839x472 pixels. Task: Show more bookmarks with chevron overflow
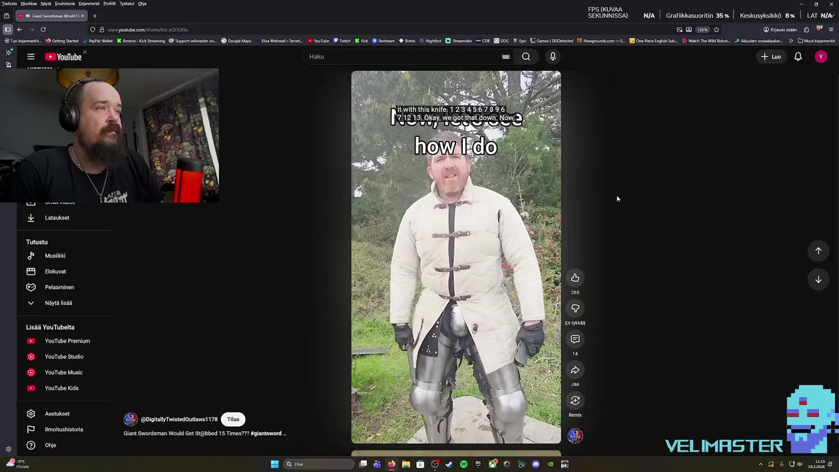(x=790, y=41)
